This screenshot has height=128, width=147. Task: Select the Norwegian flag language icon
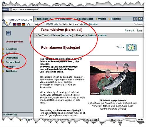(x=15, y=24)
